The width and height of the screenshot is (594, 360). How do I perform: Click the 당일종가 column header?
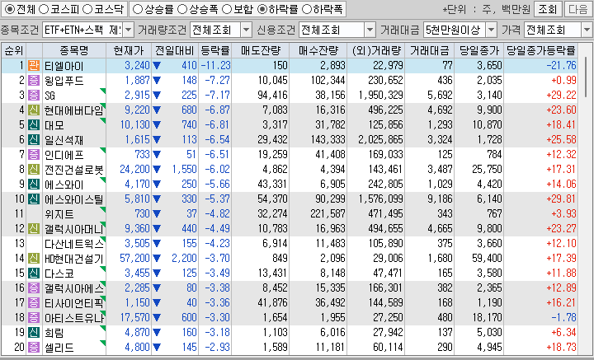coord(479,50)
